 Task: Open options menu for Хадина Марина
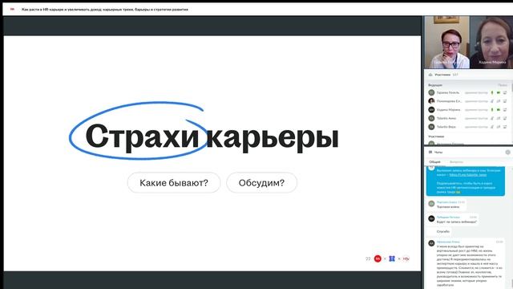pos(505,110)
